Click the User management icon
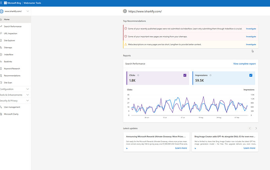270x170 pixels. (1, 107)
